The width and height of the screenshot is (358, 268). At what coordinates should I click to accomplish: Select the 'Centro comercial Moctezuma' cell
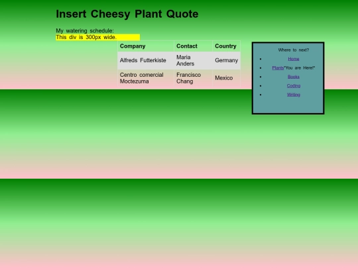coord(146,78)
